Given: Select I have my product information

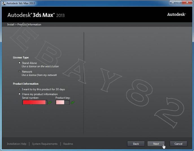Looking at the screenshot, I should tap(19, 94).
